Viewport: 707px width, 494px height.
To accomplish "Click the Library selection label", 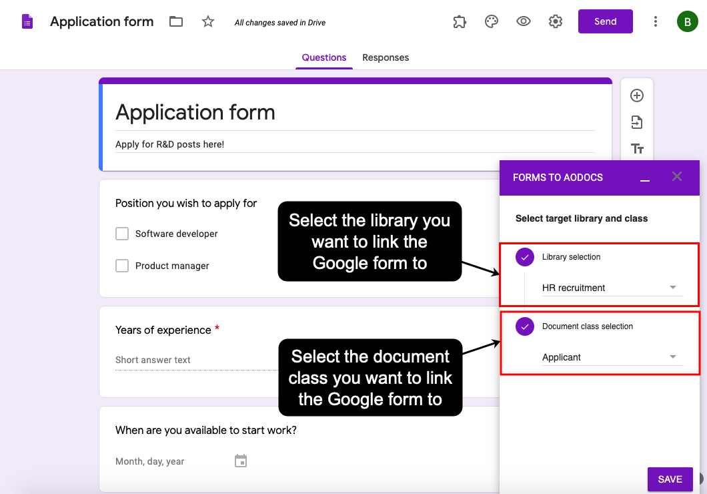I will tap(571, 257).
